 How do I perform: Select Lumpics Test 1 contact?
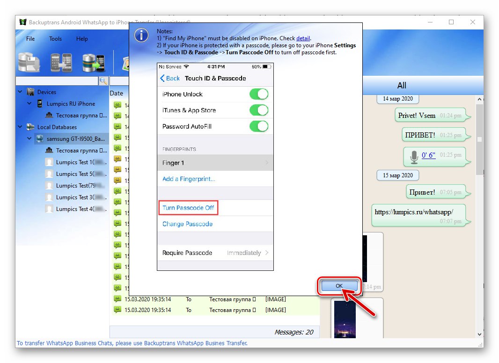pyautogui.click(x=81, y=162)
